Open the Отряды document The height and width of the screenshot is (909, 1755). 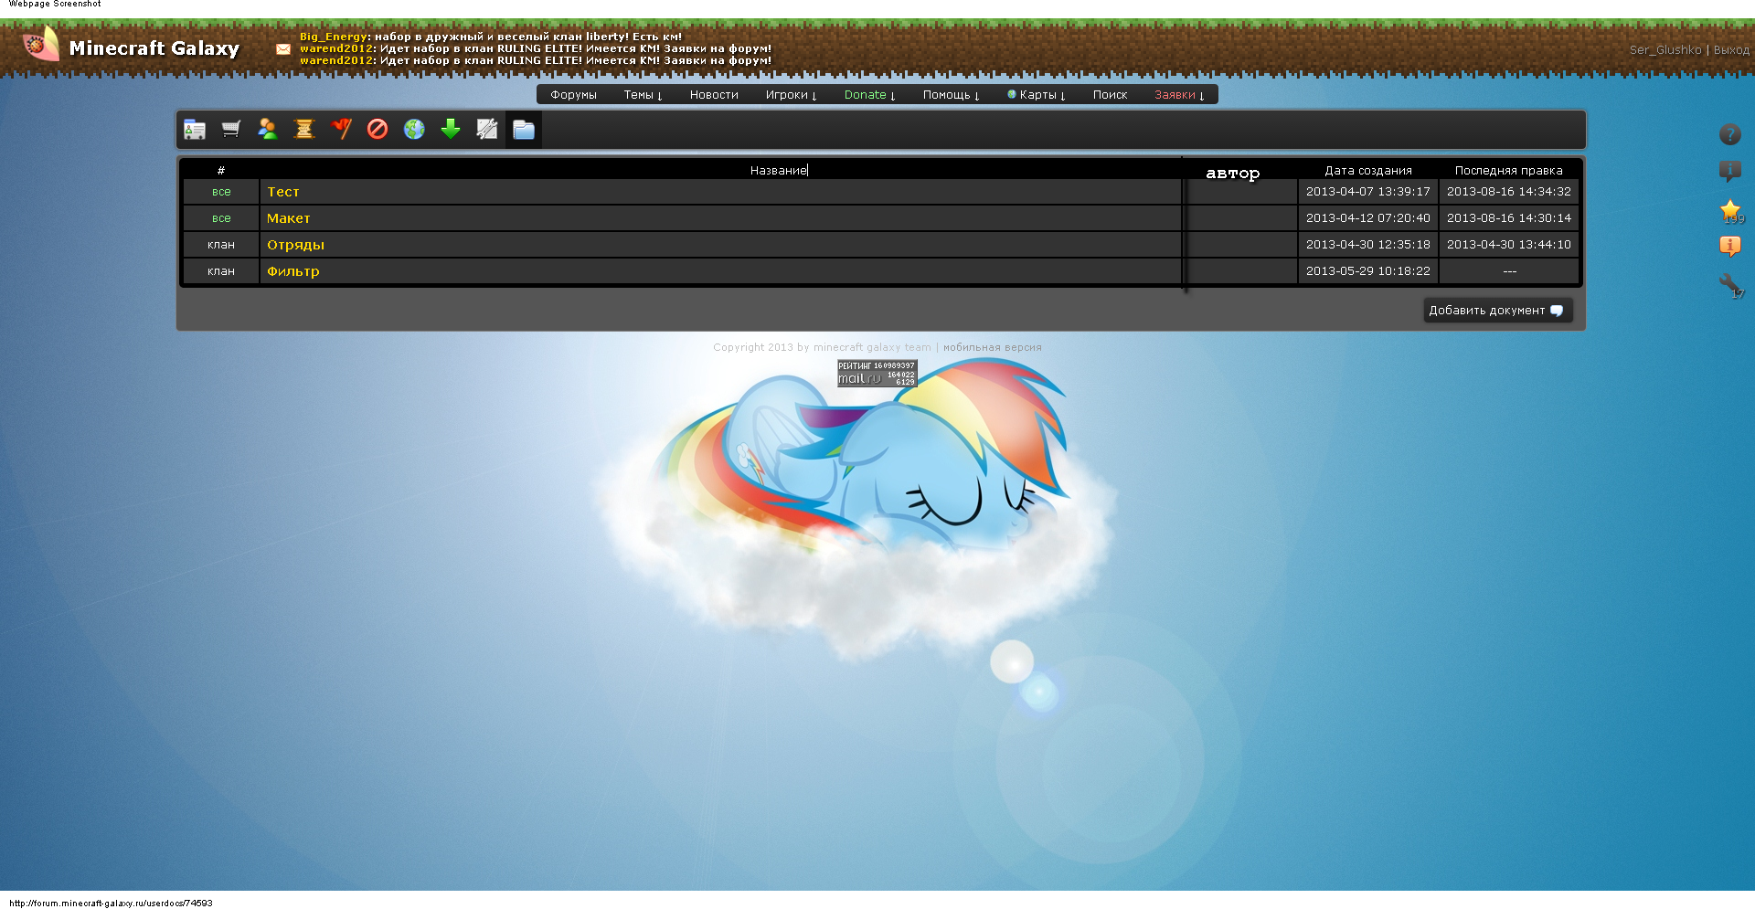pyautogui.click(x=295, y=245)
